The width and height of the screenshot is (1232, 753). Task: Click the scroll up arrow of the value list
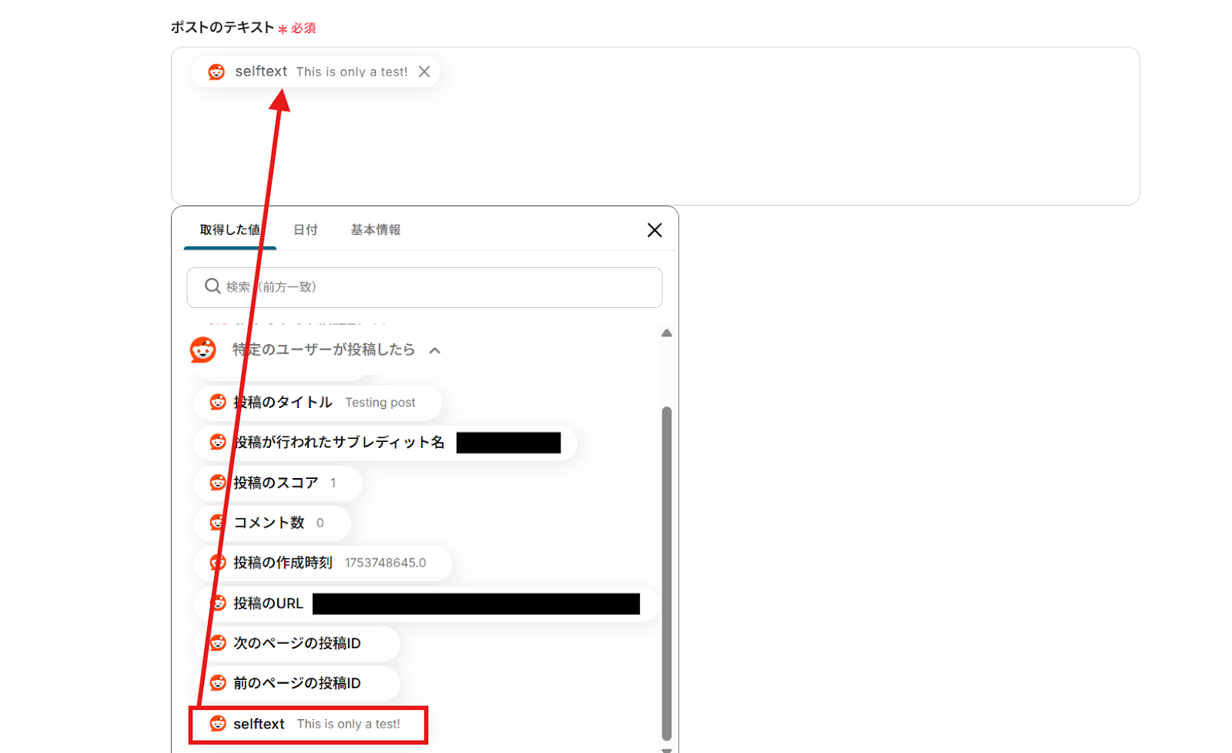tap(667, 333)
